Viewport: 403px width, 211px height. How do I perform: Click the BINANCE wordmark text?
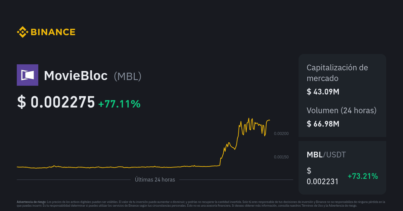tap(53, 32)
